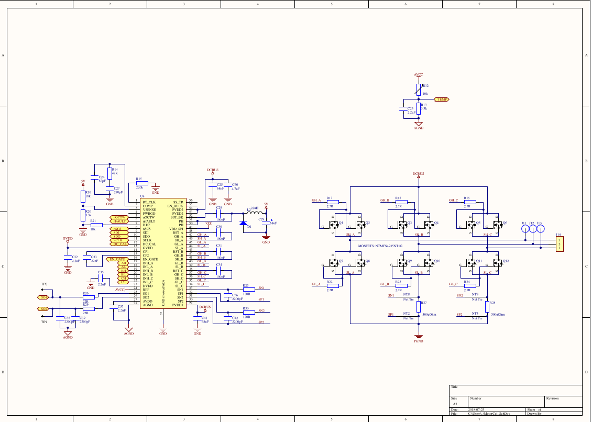Image resolution: width=592 pixels, height=422 pixels.
Task: Click the NT3 Net Tie label
Action: 475,313
